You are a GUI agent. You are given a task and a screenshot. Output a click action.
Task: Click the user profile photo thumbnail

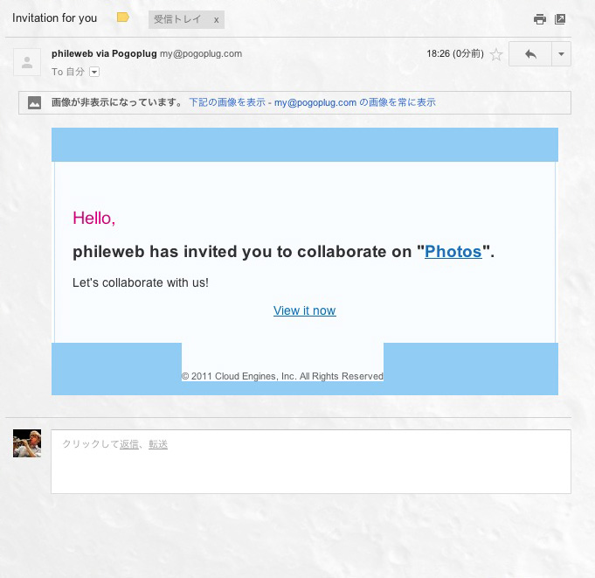point(27,443)
